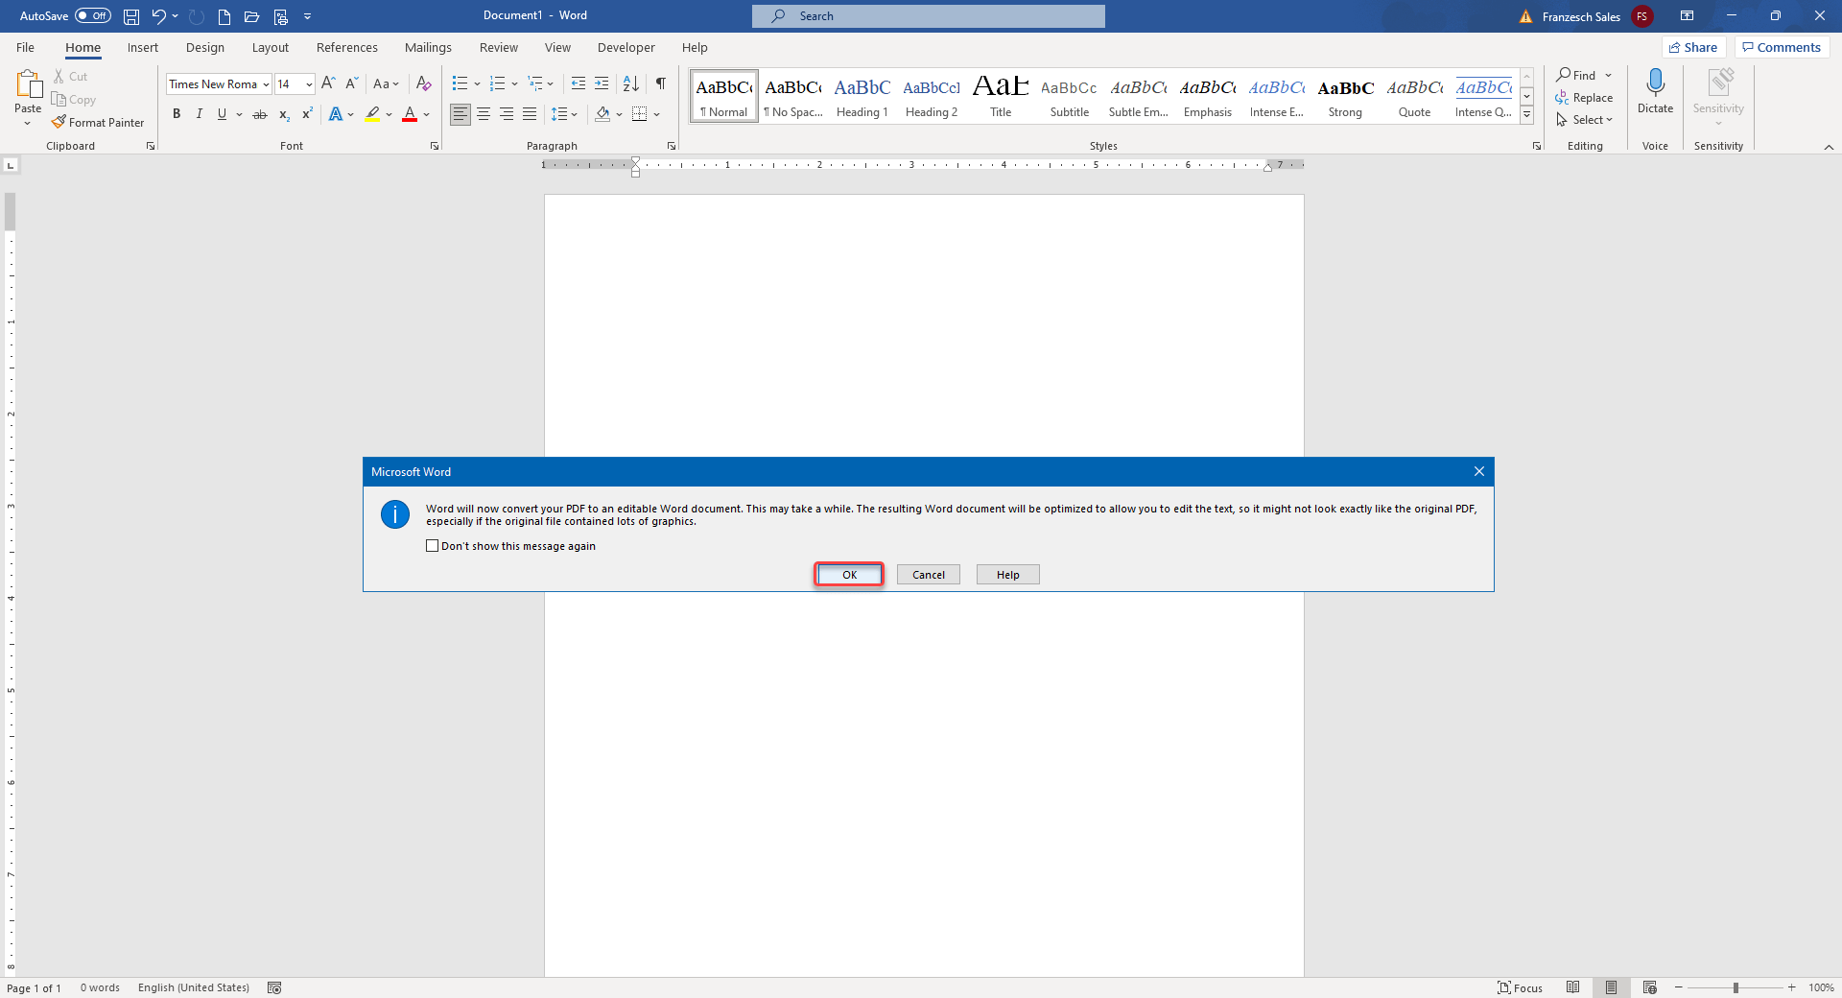Click Focus mode in status bar

tap(1521, 987)
